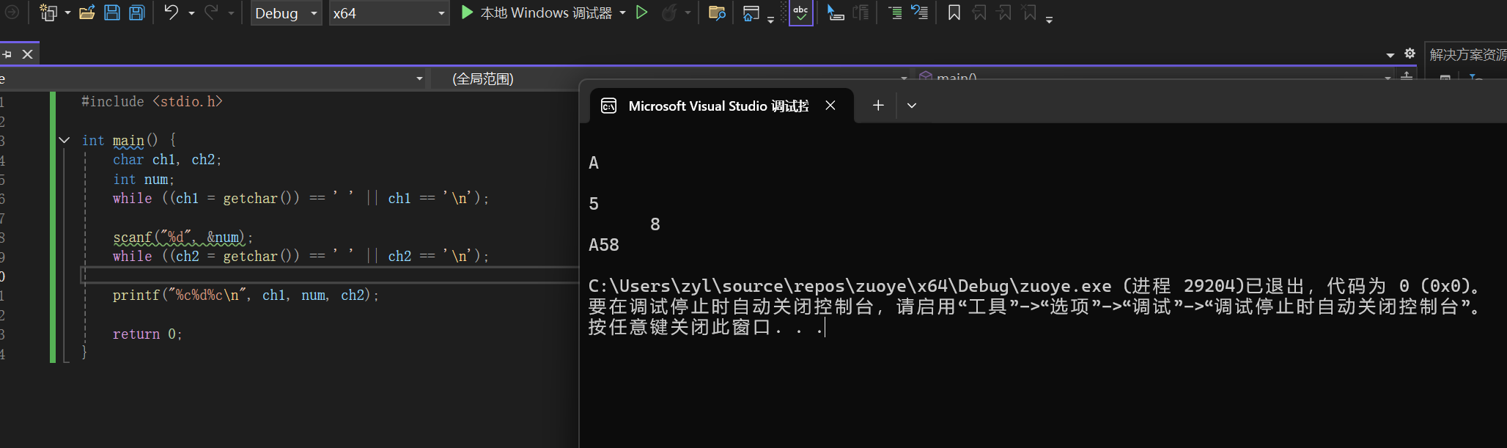This screenshot has height=448, width=1507.
Task: Go to the previous bookmark
Action: [979, 12]
